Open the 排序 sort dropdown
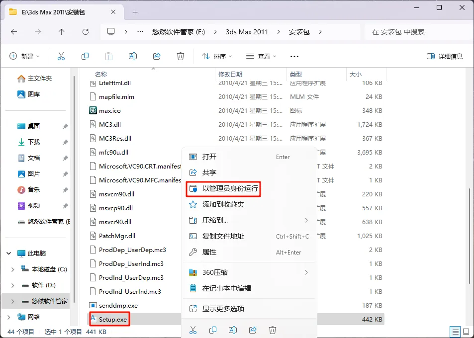474x338 pixels. click(x=217, y=56)
